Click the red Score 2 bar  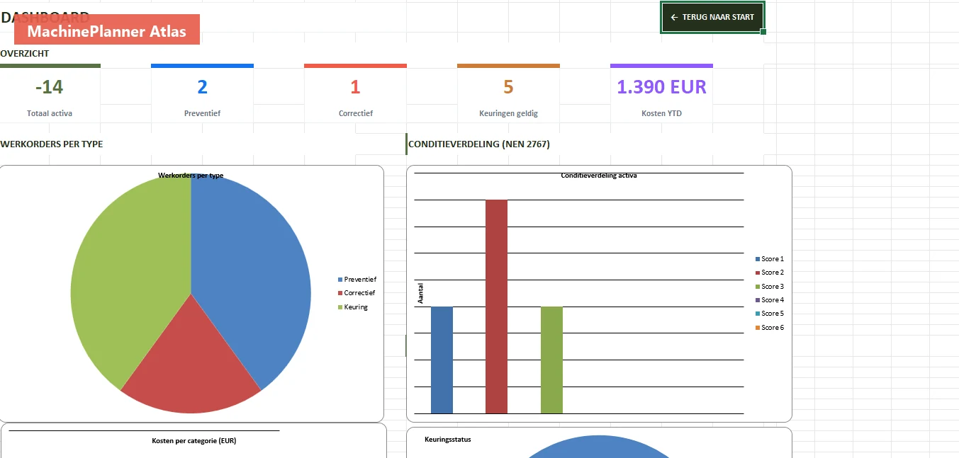(496, 307)
